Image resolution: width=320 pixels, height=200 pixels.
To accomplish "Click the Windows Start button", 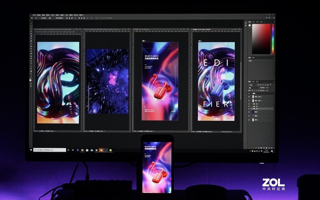I will pos(32,150).
